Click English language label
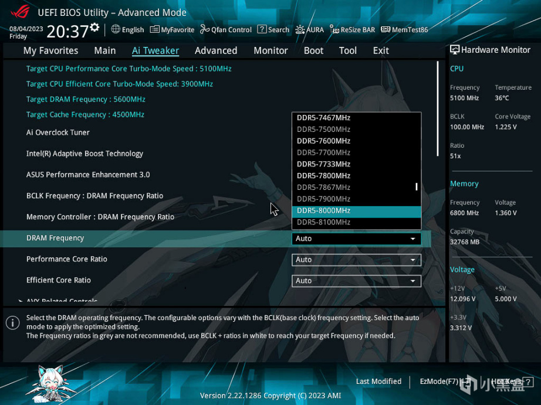The height and width of the screenshot is (405, 541). 133,30
